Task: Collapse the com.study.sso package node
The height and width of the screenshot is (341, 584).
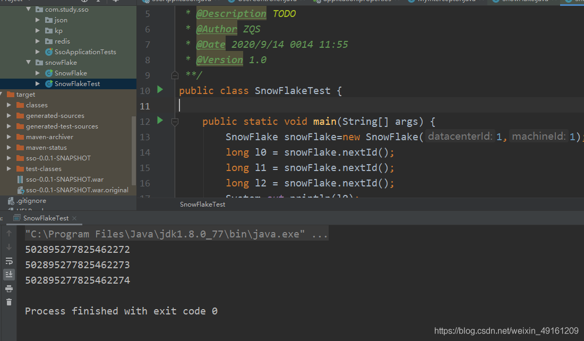Action: coord(28,9)
